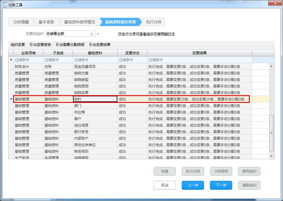Click the search icon in 变更后组织 field
Viewport: 283px width, 201px height.
point(92,34)
